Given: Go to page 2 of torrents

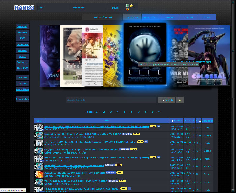Looking at the screenshot, I should pos(104,112).
